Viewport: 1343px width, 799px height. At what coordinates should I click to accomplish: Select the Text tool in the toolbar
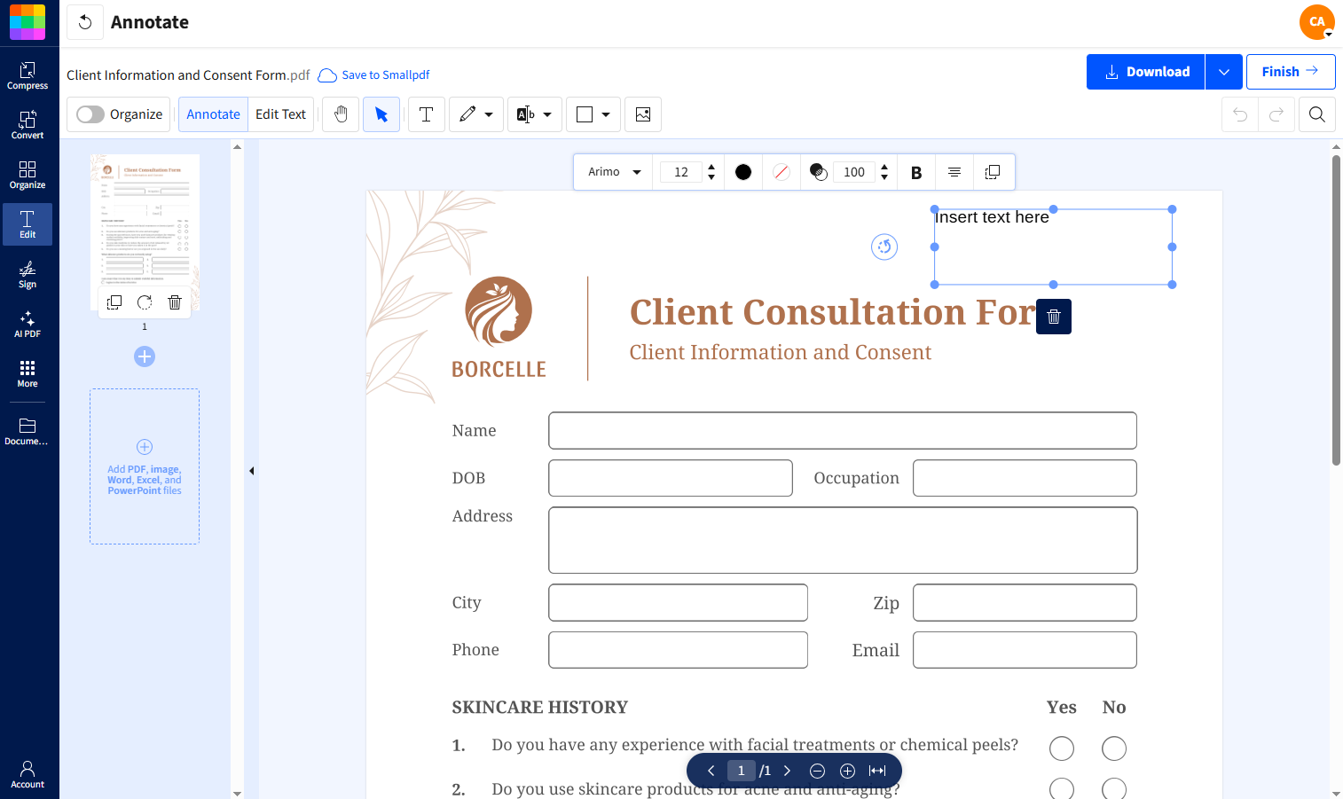tap(426, 114)
